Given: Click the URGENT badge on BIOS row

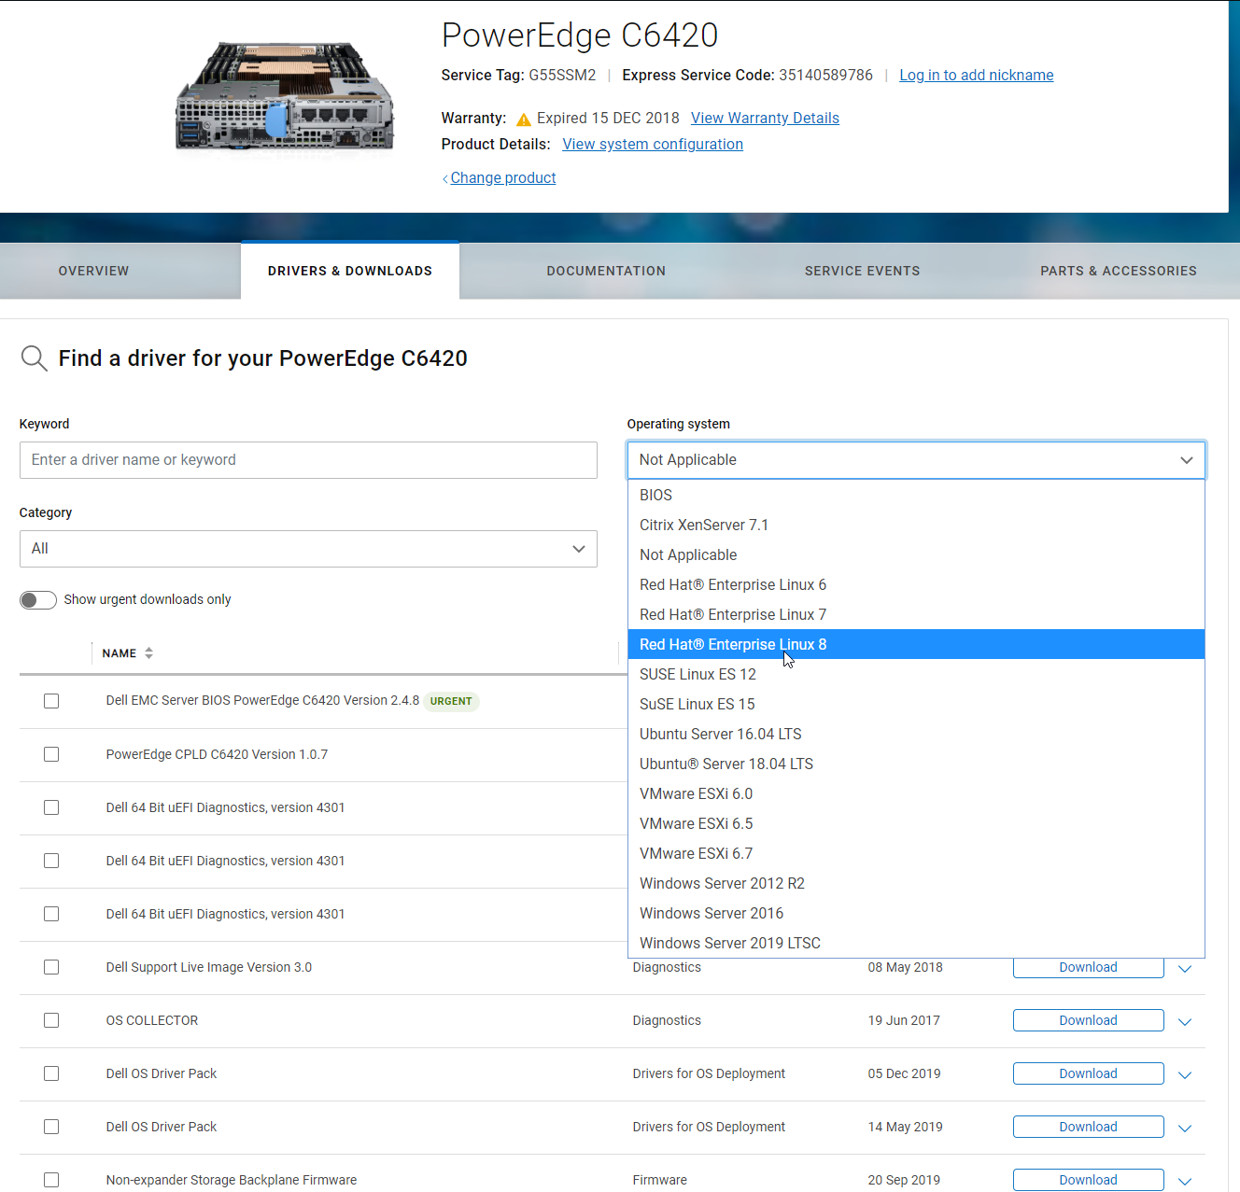Looking at the screenshot, I should pyautogui.click(x=451, y=701).
